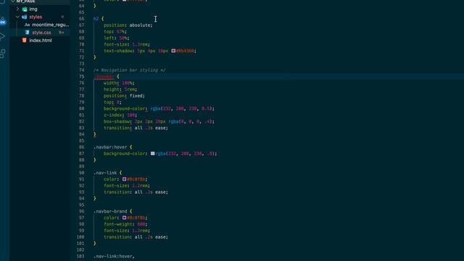Click the text-shadow property on line 71
Image resolution: width=464 pixels, height=261 pixels.
(x=118, y=51)
